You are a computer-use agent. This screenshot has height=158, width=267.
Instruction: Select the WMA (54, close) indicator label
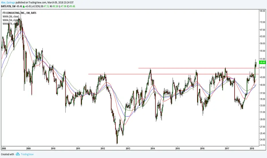point(11,20)
